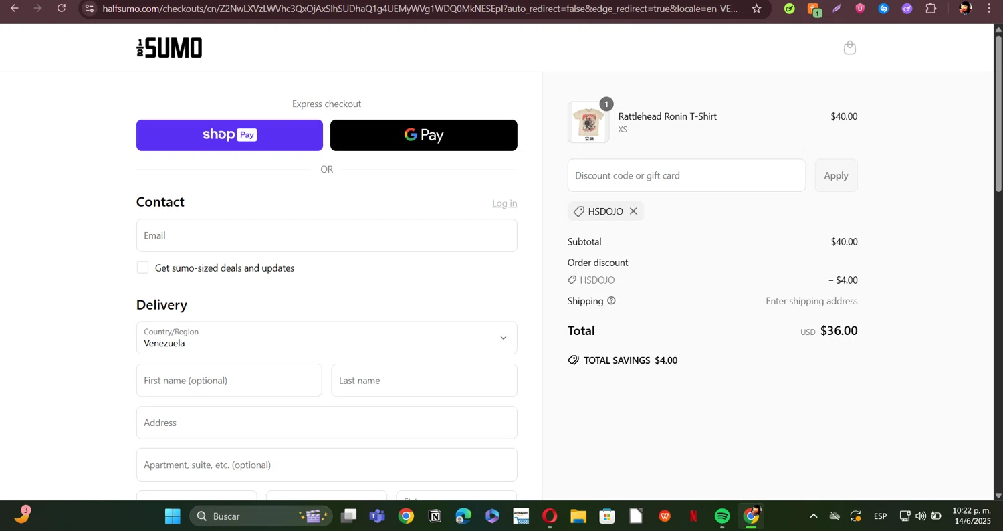Screen dimensions: 1003x531
Task: Open the Shazam browser extension
Action: click(x=883, y=9)
